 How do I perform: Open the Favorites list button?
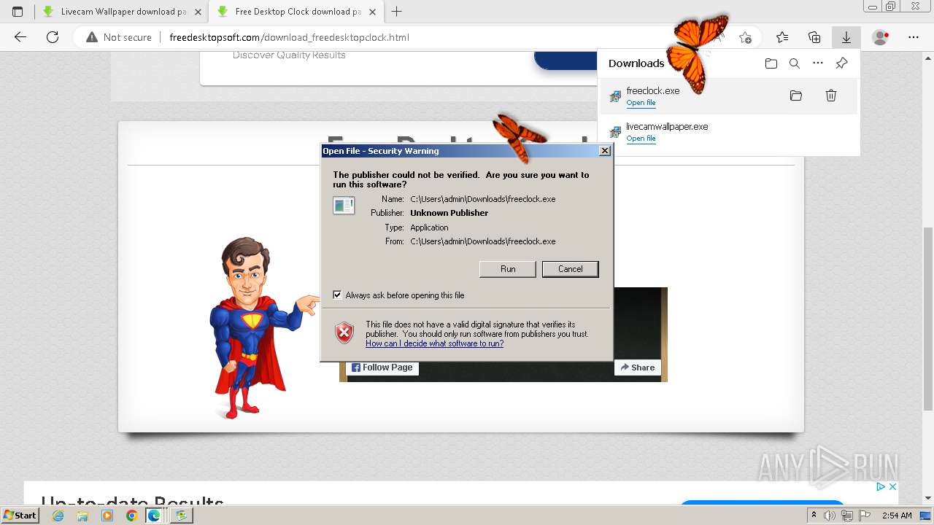[x=782, y=37]
